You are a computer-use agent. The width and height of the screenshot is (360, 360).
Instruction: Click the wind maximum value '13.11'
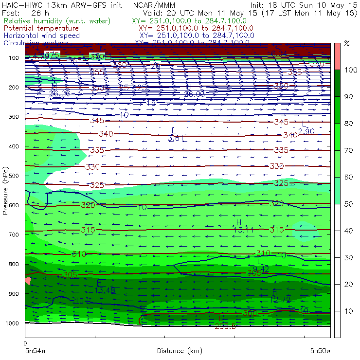(244, 230)
